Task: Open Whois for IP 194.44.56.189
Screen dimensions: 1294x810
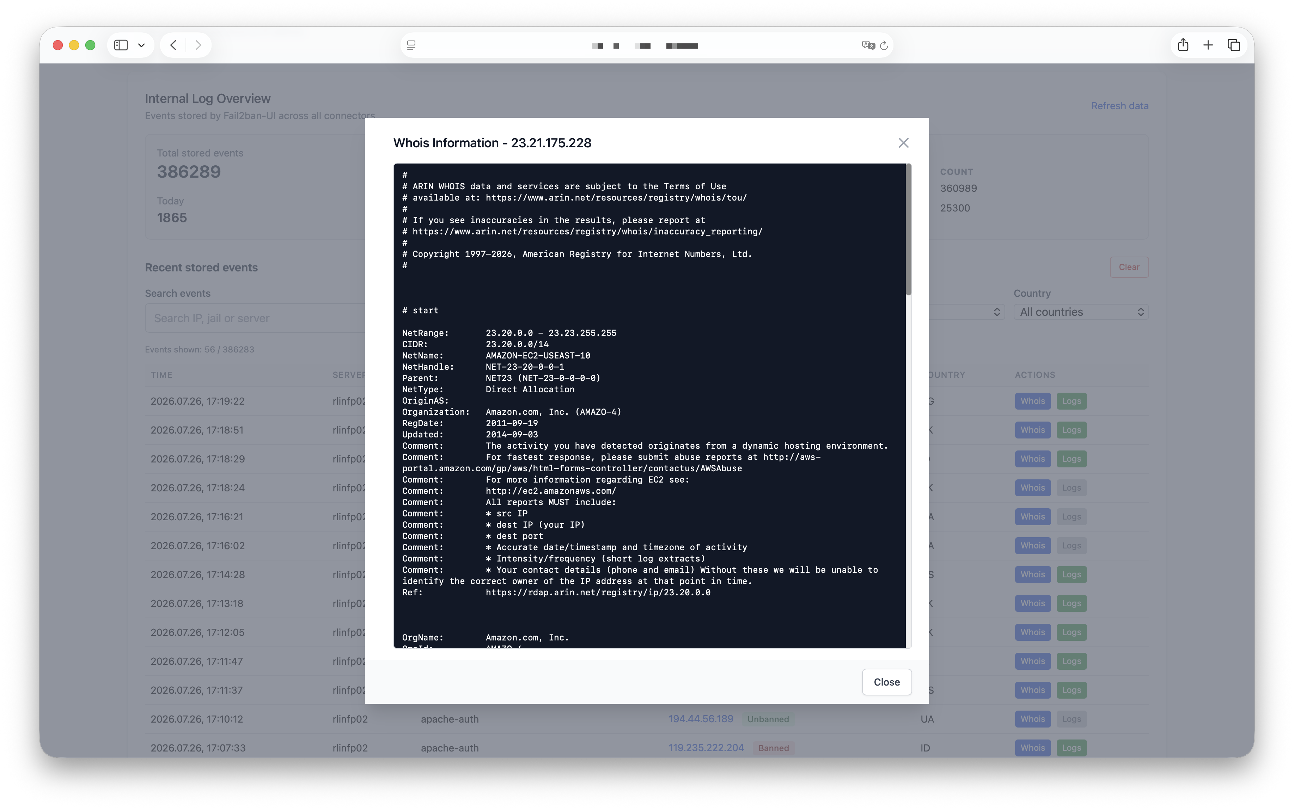Action: coord(1032,719)
